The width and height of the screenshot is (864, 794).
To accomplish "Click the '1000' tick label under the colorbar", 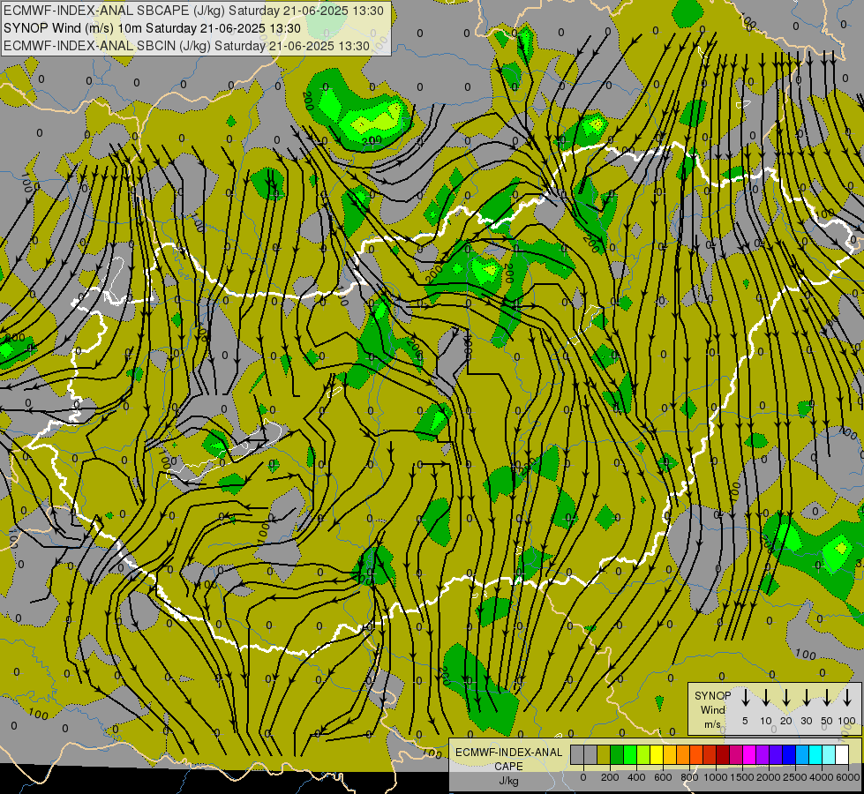I will point(716,777).
